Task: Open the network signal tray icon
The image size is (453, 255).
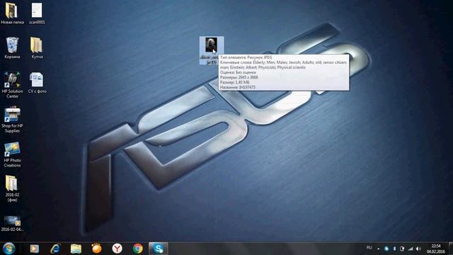Action: coord(411,249)
